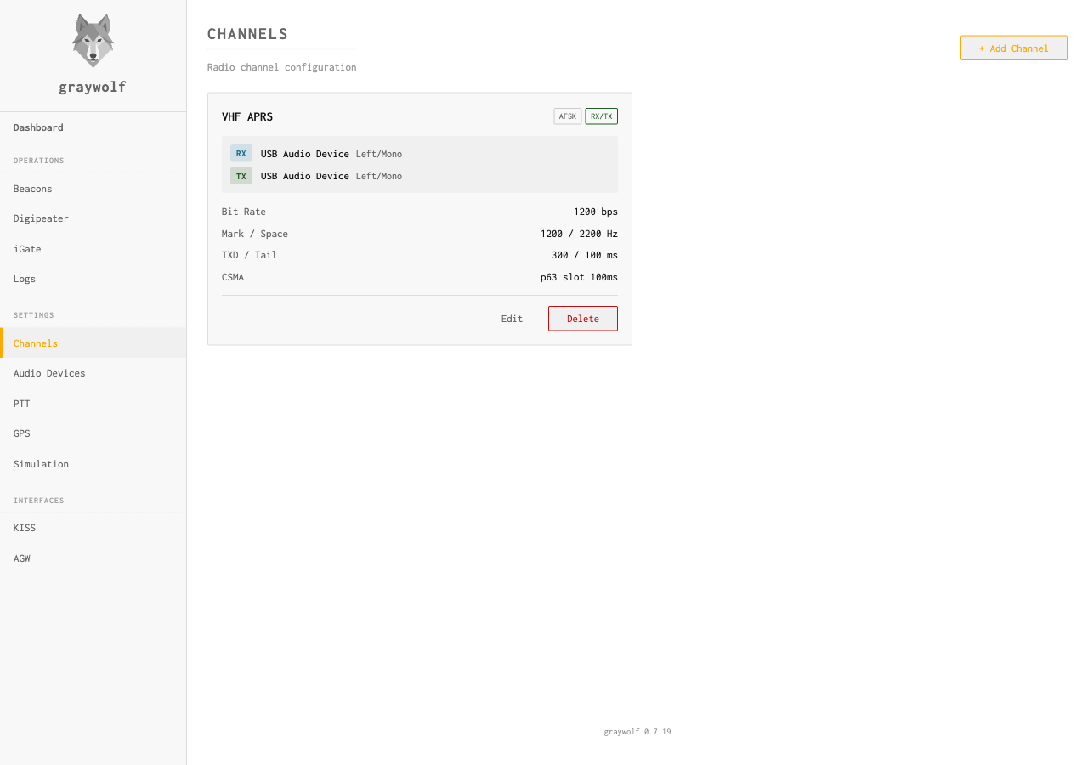Open the Dashboard page

coord(38,127)
